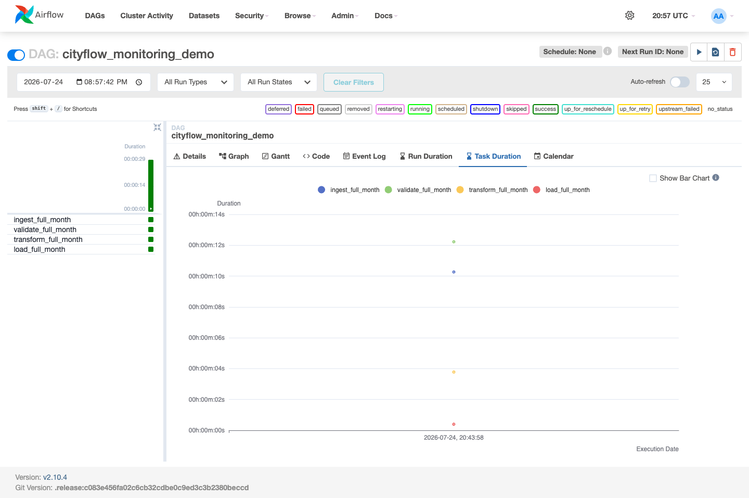Trigger DAG with the play icon
This screenshot has height=498, width=749.
699,52
